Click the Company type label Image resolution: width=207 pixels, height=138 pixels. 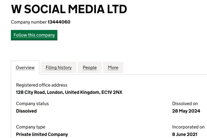[30, 127]
